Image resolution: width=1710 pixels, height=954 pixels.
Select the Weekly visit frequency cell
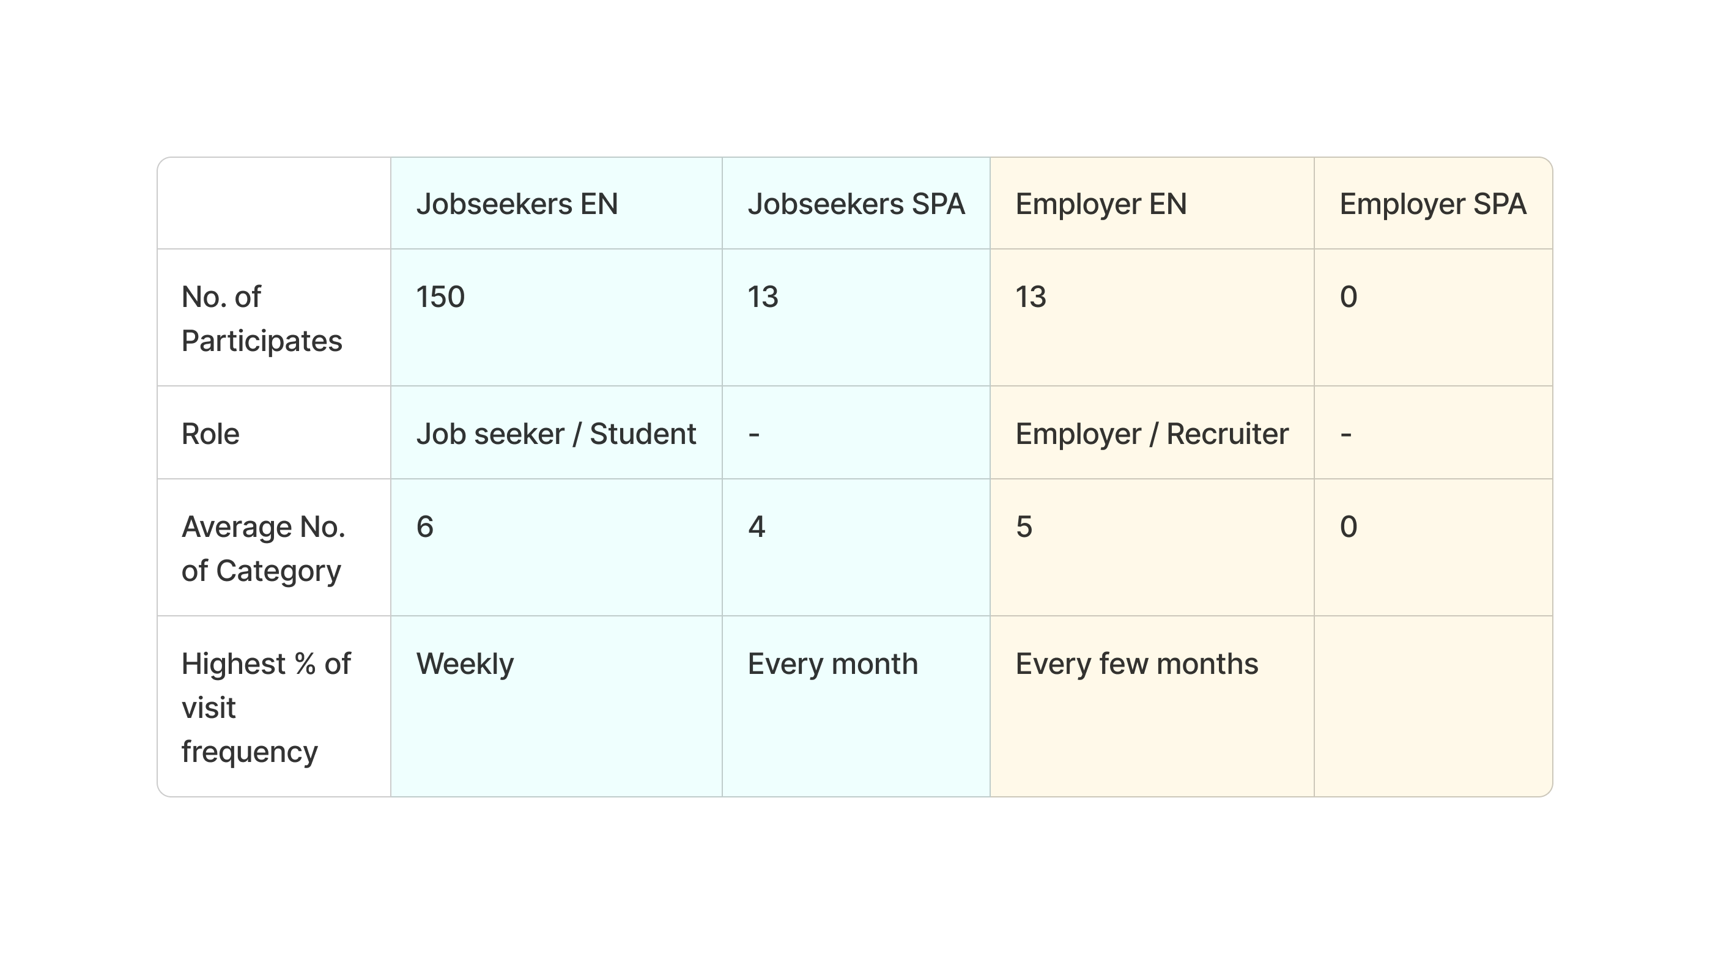click(x=465, y=664)
